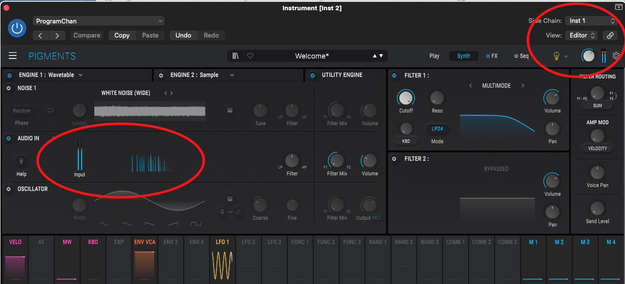Image resolution: width=625 pixels, height=284 pixels.
Task: Select the sawtooth waveform shape icon
Action: pos(150,224)
